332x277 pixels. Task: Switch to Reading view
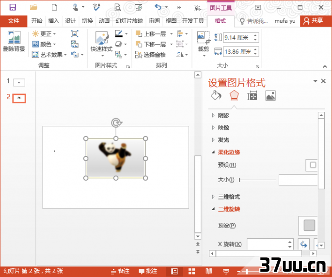(x=209, y=271)
